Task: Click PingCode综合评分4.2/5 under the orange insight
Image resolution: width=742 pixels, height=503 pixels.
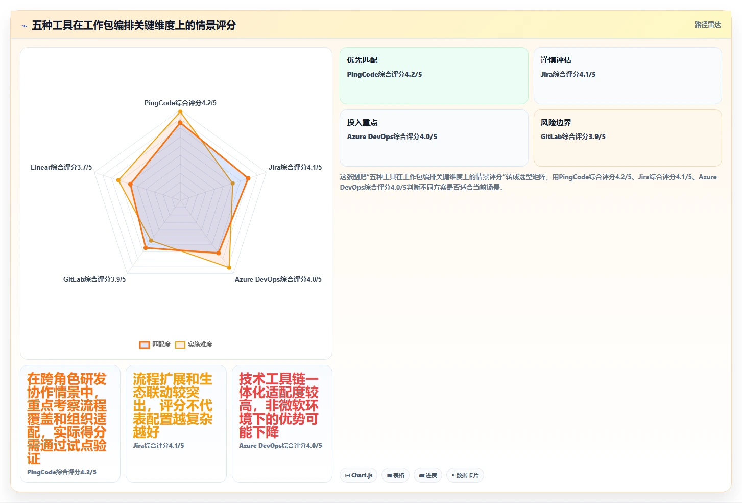Action: [62, 472]
